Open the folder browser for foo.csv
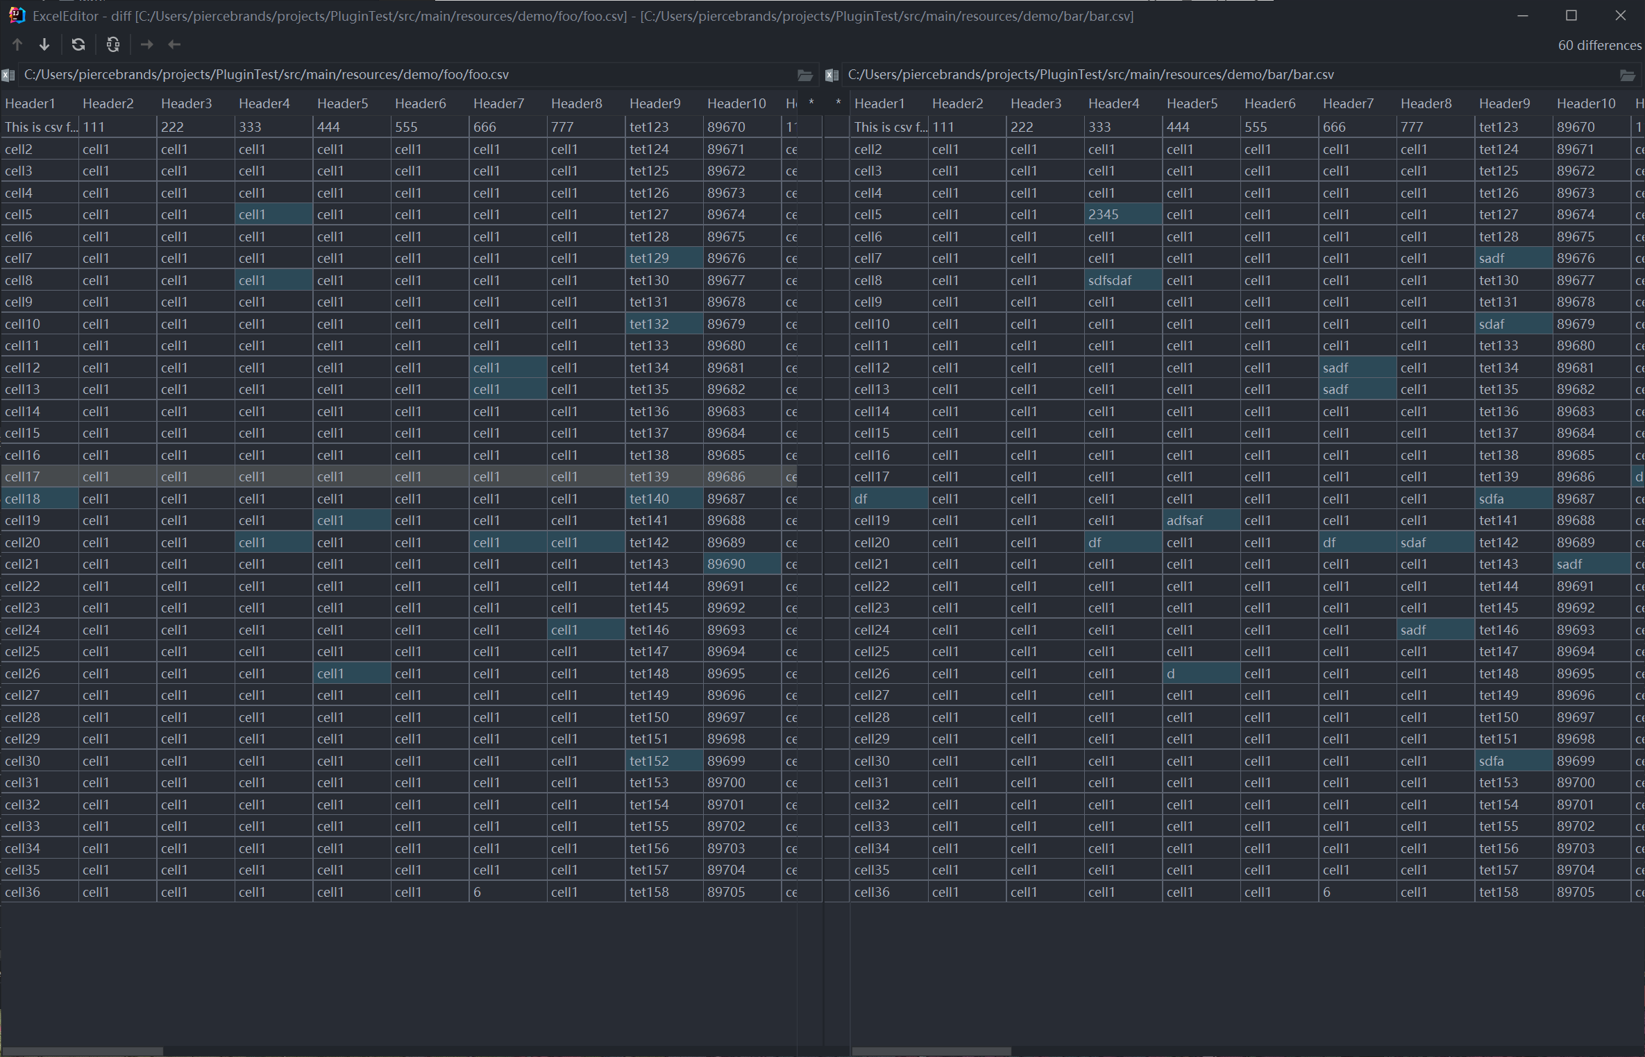This screenshot has height=1057, width=1645. tap(805, 75)
